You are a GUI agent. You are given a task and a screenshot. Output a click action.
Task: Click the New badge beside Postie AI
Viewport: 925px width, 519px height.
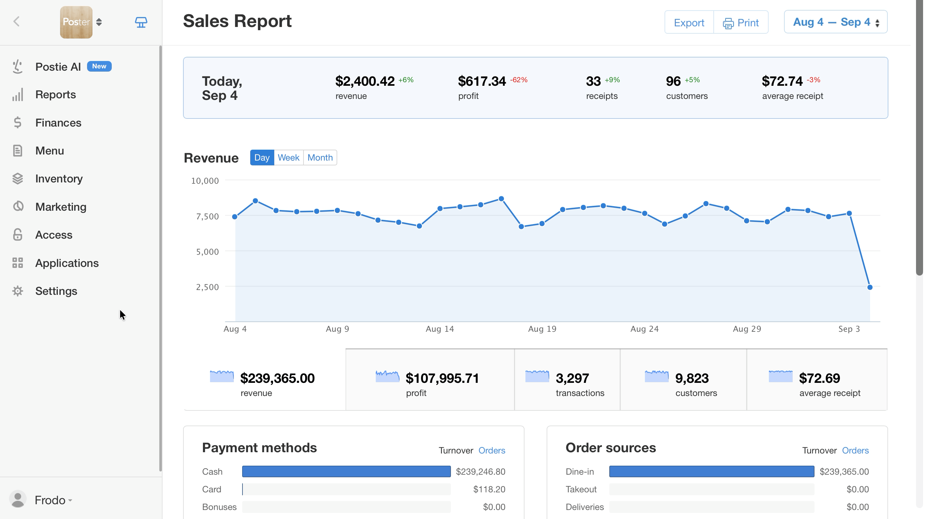pos(99,66)
